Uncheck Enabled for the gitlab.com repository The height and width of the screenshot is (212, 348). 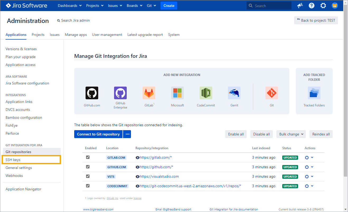tap(88, 157)
